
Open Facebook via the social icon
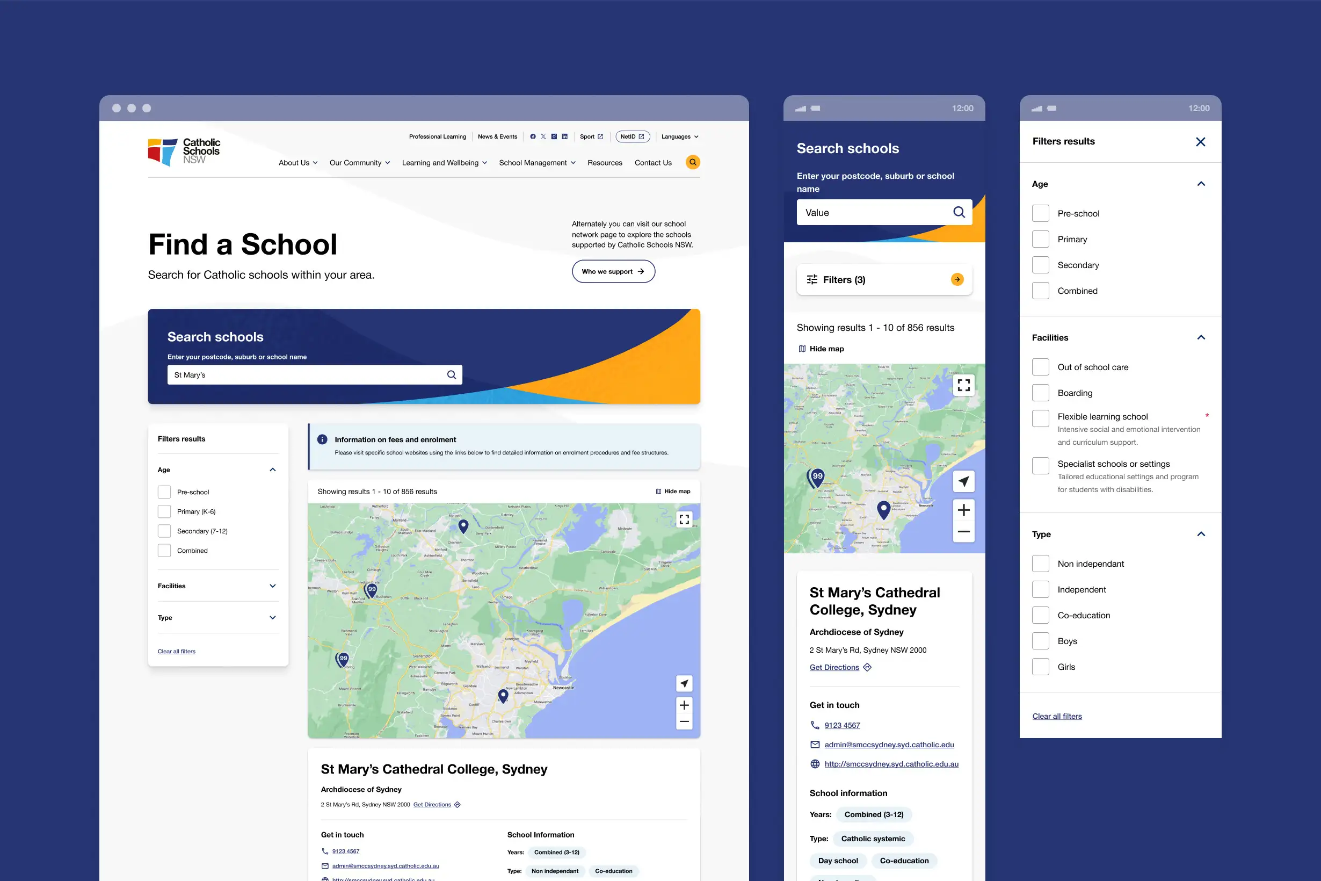coord(533,136)
